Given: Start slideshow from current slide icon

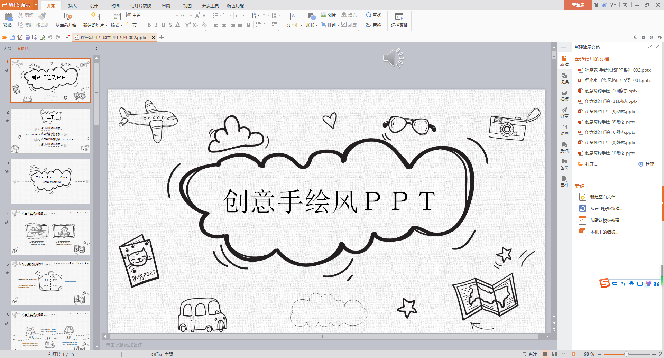Looking at the screenshot, I should click(68, 17).
